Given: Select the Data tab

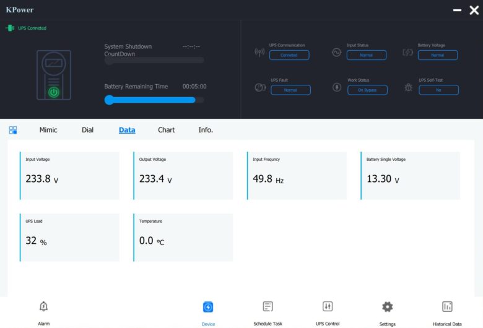Looking at the screenshot, I should tap(127, 130).
